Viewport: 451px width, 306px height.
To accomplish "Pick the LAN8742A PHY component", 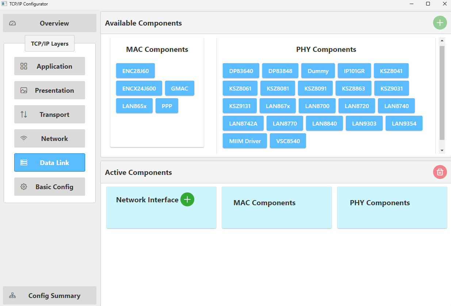I will 243,123.
